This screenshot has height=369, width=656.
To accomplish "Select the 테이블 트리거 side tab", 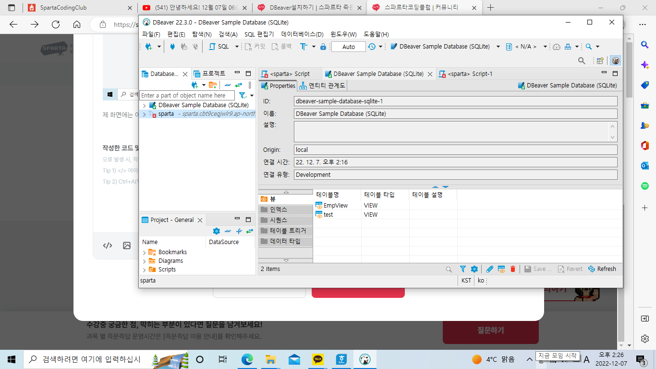I will pos(286,231).
